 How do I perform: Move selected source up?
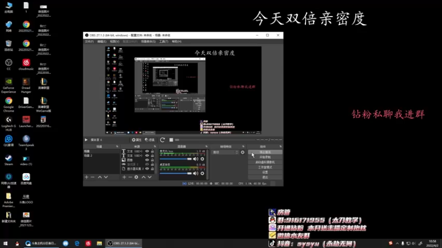(144, 177)
